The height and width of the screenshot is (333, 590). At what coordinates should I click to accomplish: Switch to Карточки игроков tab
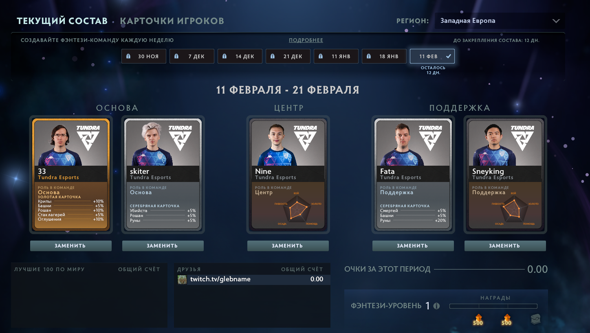coord(172,21)
